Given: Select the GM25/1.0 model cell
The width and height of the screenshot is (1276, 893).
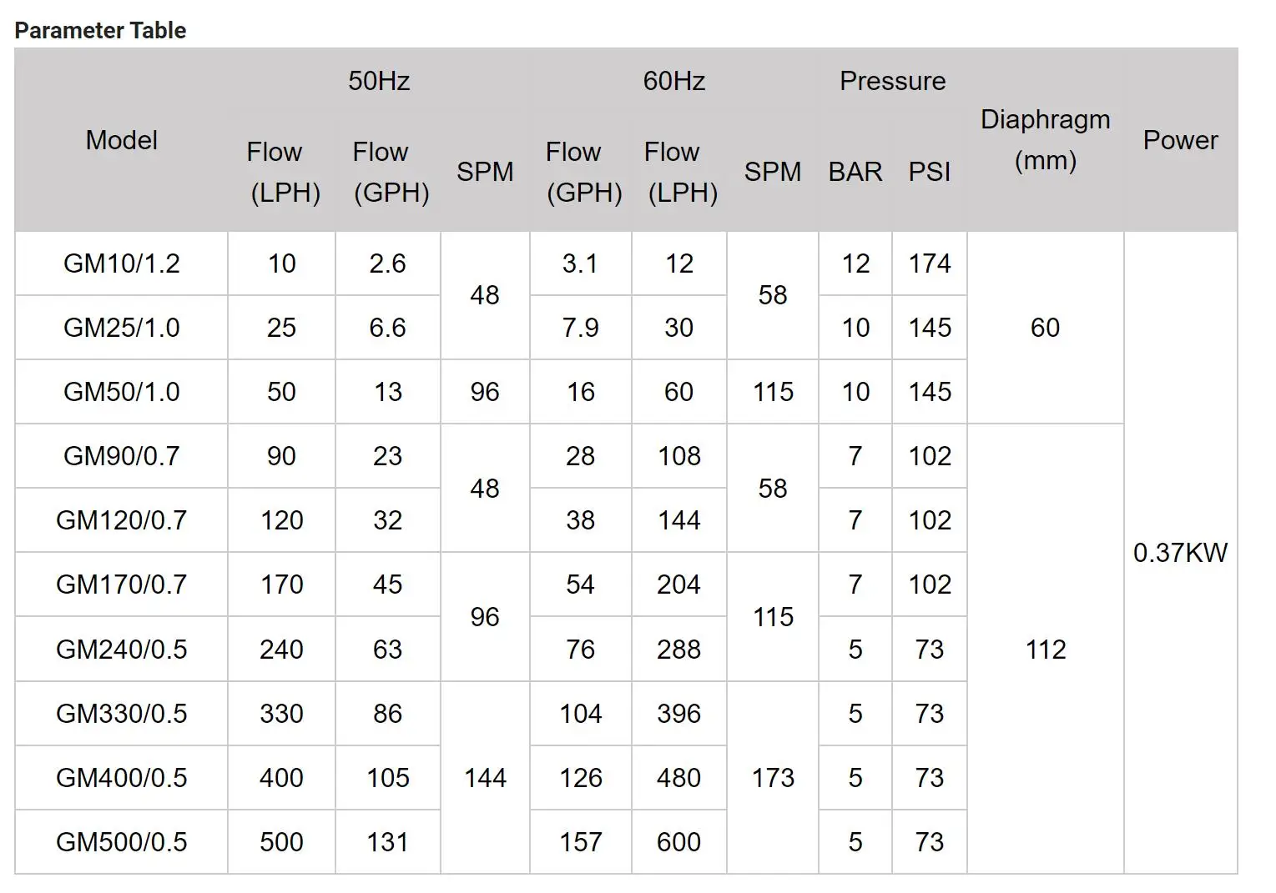Looking at the screenshot, I should click(122, 328).
